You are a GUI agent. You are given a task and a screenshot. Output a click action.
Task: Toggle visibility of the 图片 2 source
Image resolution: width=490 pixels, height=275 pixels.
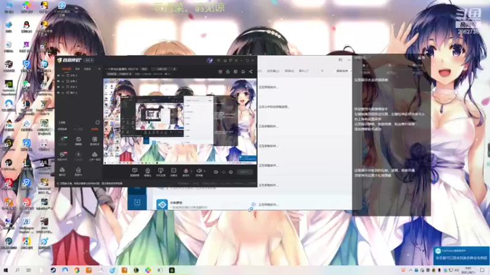[58, 93]
